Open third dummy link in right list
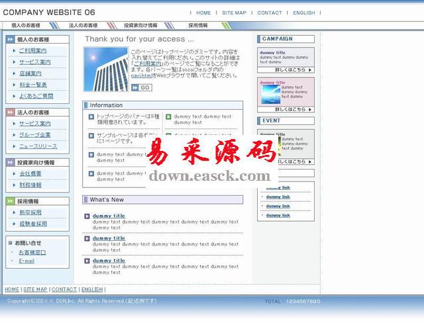424x323 pixels. (278, 206)
